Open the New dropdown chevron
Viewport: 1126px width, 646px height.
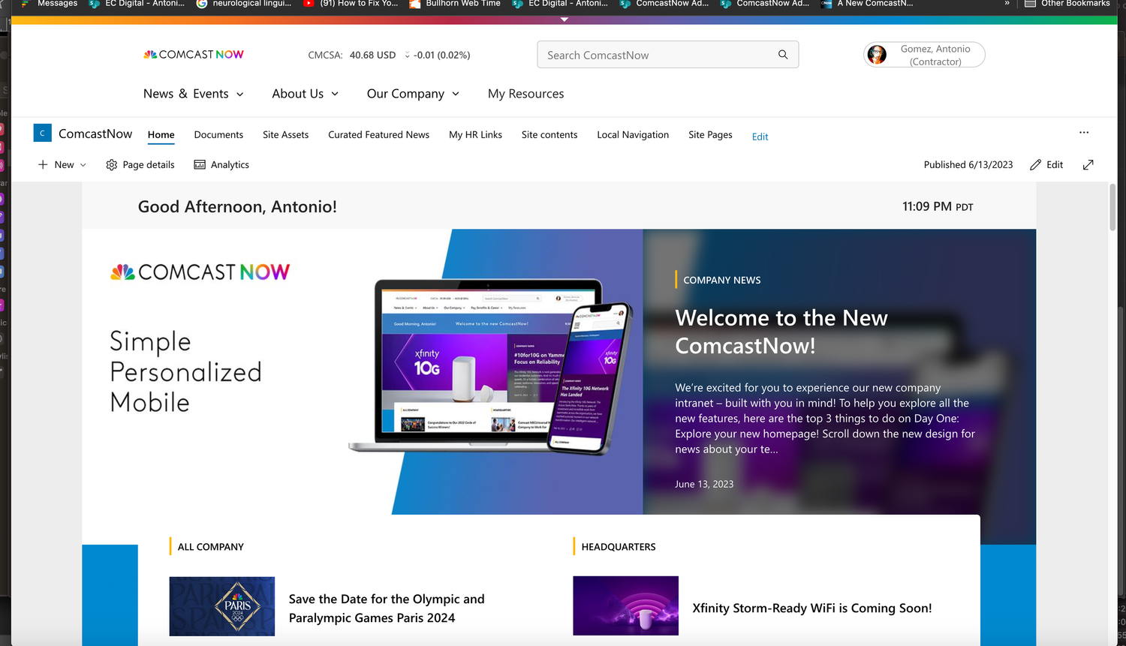(x=83, y=165)
